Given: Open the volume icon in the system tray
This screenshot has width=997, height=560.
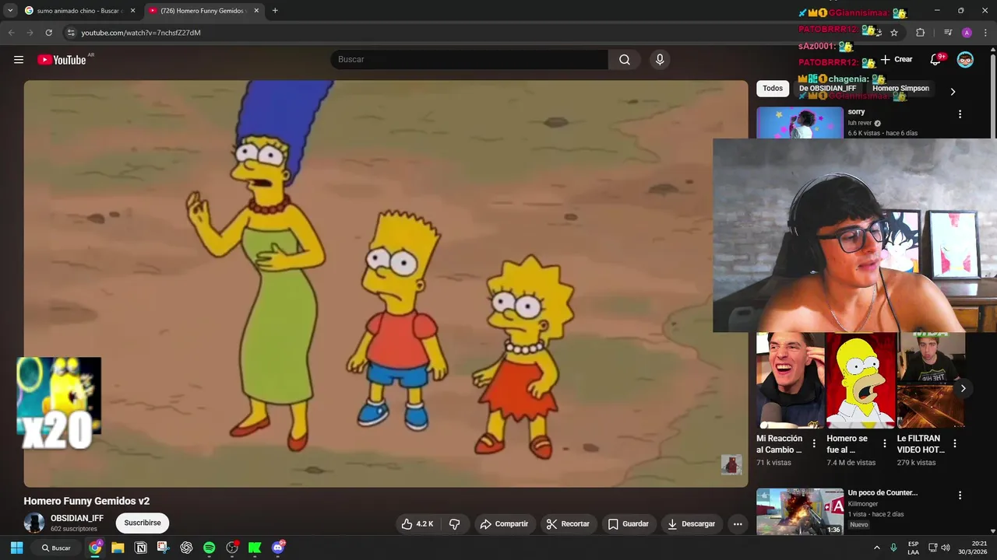Looking at the screenshot, I should 946,548.
